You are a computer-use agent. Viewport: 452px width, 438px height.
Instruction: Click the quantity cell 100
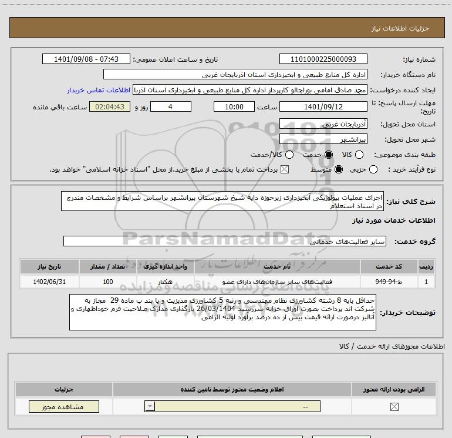tap(108, 282)
